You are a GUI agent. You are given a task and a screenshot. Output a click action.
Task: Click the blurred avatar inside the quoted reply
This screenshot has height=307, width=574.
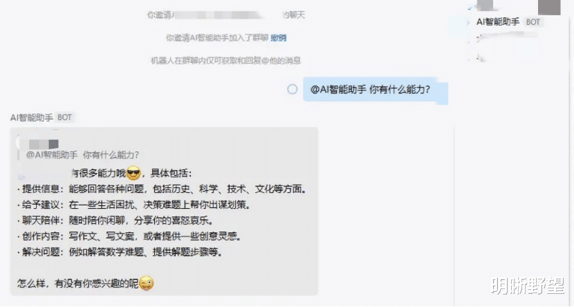pyautogui.click(x=44, y=144)
